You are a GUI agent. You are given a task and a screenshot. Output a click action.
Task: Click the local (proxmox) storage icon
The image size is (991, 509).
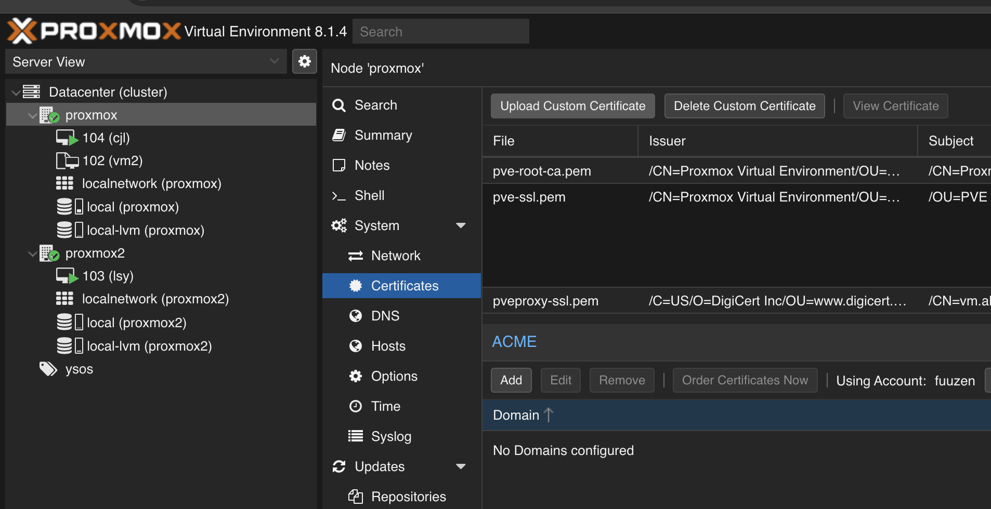pos(70,207)
